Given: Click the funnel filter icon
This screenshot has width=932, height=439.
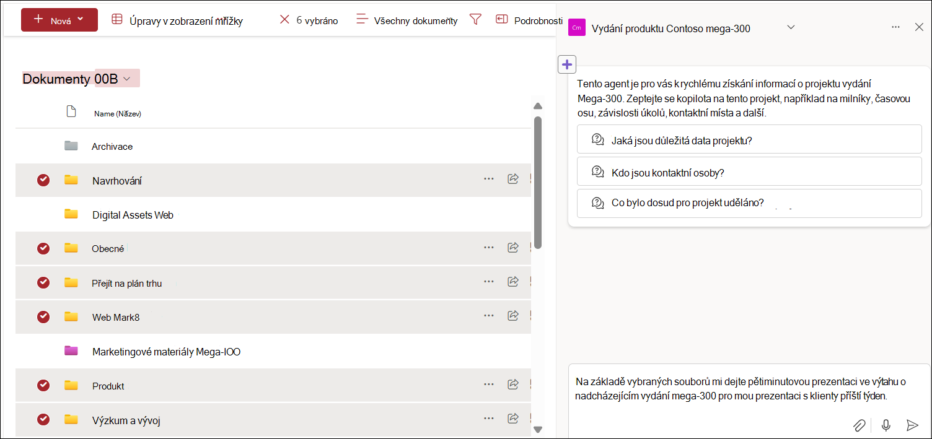Looking at the screenshot, I should (x=475, y=20).
